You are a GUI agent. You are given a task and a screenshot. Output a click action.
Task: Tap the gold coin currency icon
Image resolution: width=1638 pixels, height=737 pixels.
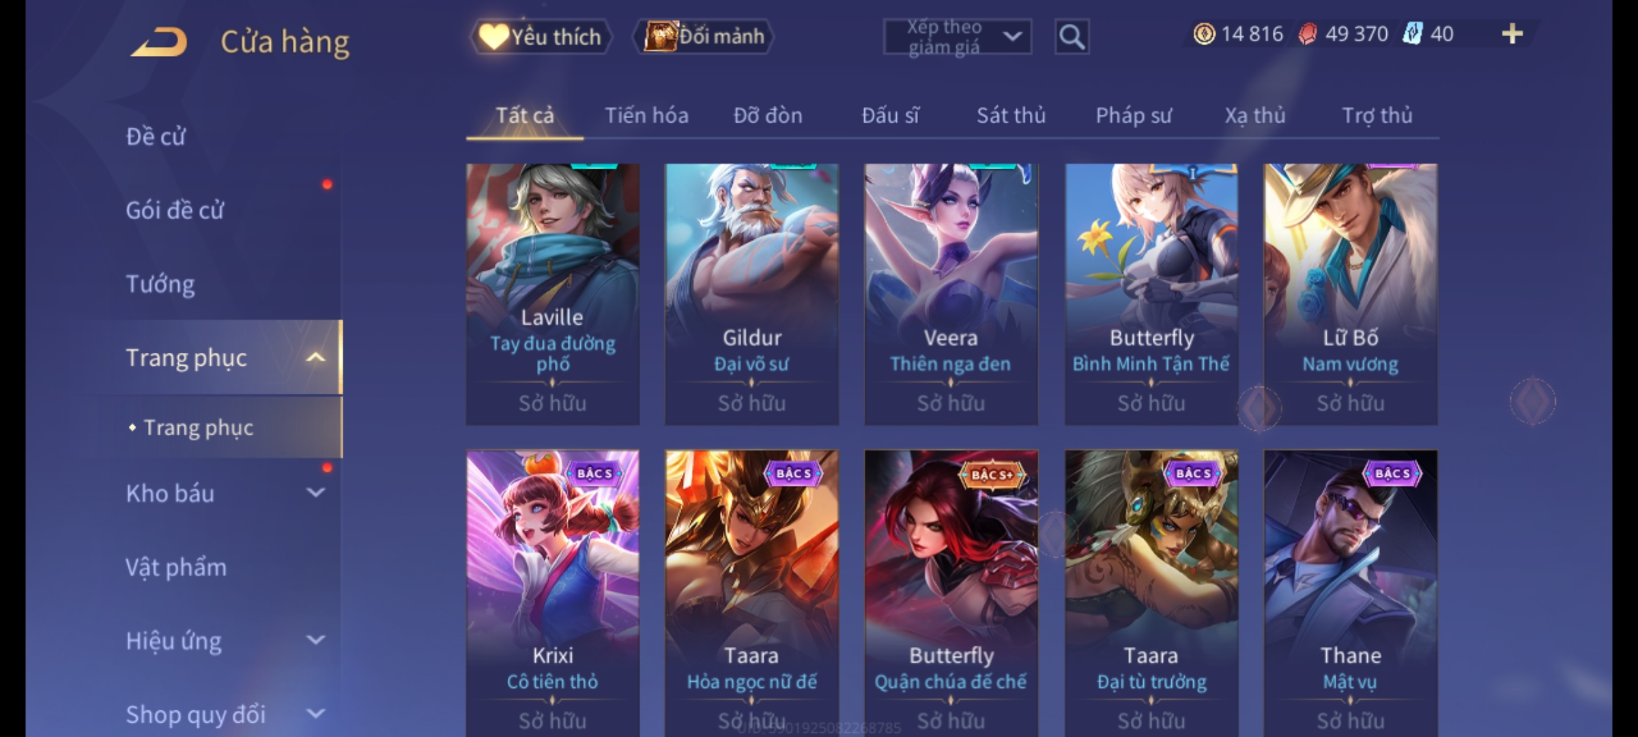coord(1205,34)
